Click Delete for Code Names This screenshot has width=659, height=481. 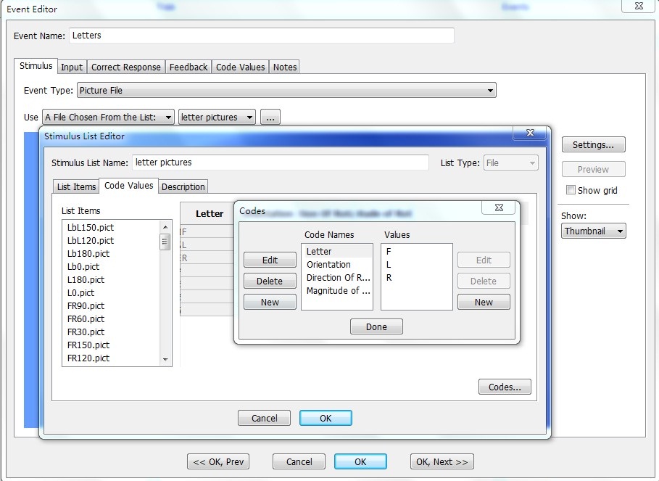tap(270, 281)
